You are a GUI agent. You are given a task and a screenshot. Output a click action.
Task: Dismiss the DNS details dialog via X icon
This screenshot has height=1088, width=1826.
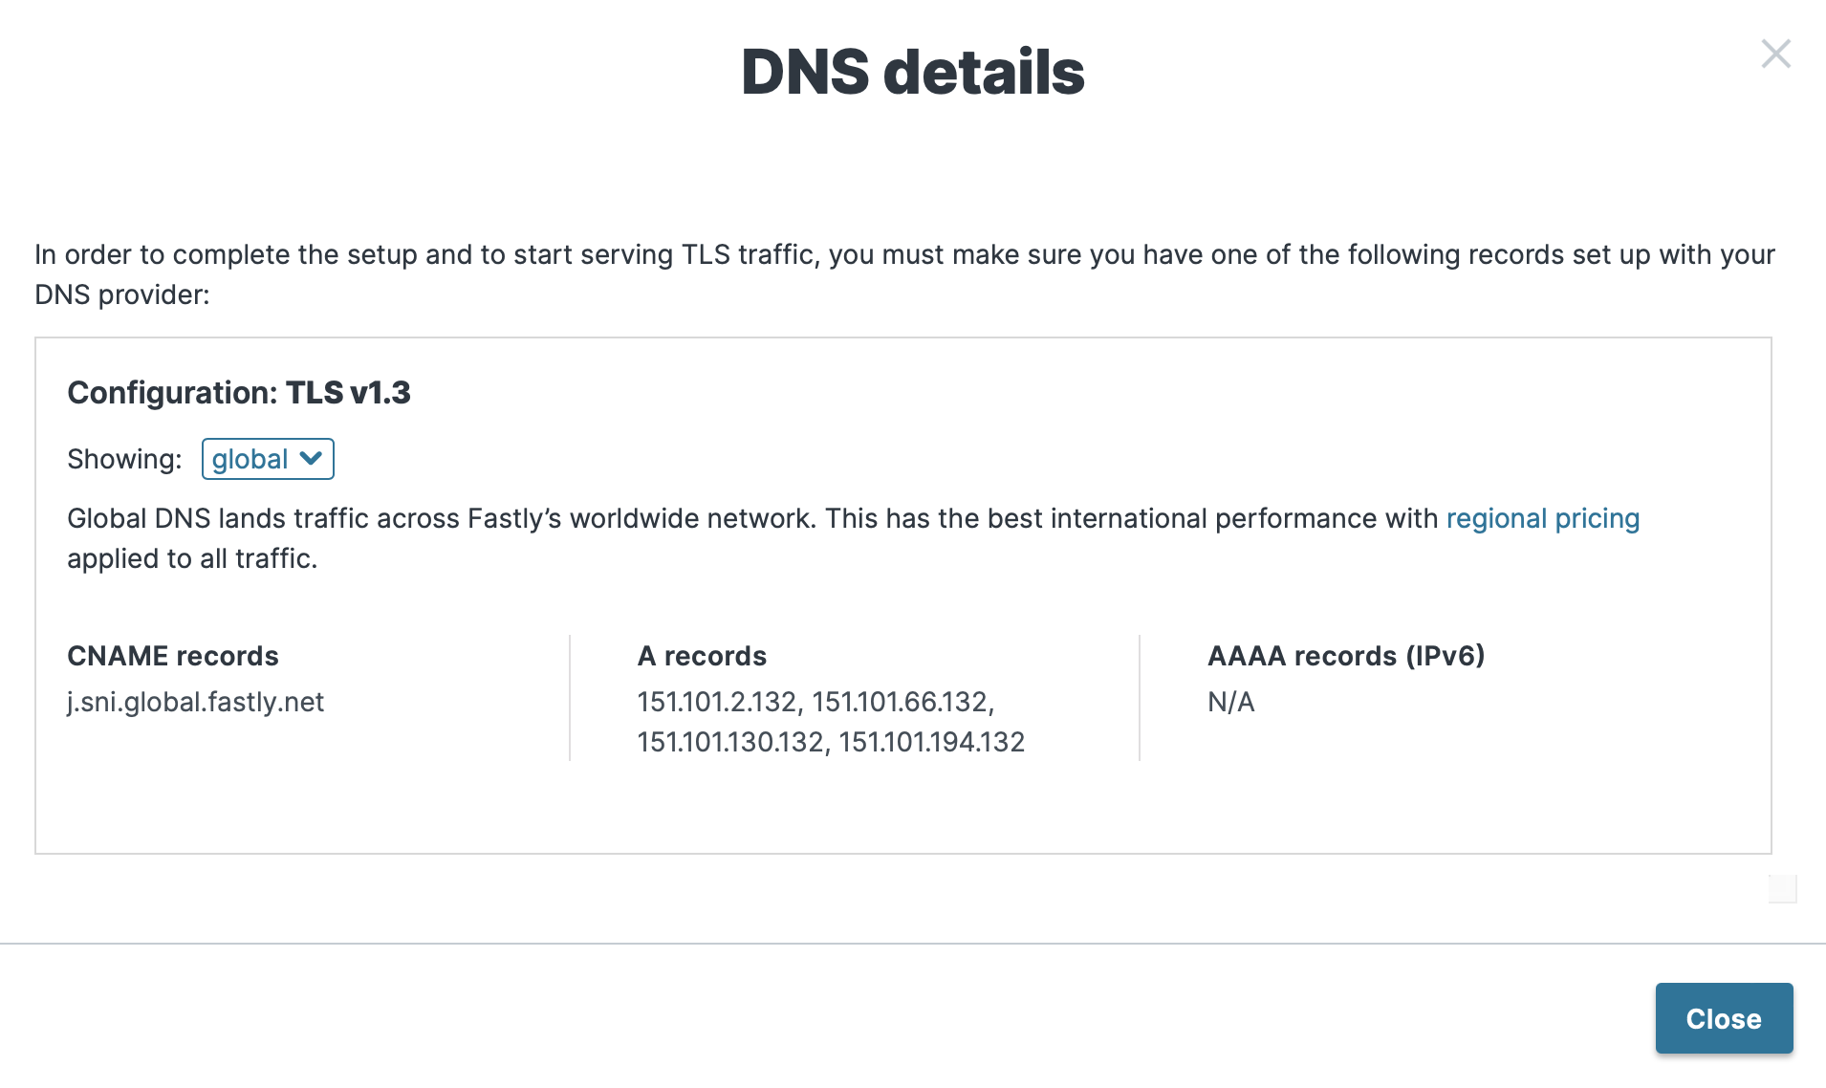[1775, 54]
